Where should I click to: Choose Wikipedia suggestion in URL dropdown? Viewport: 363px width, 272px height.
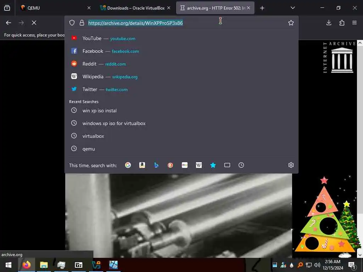[181, 76]
